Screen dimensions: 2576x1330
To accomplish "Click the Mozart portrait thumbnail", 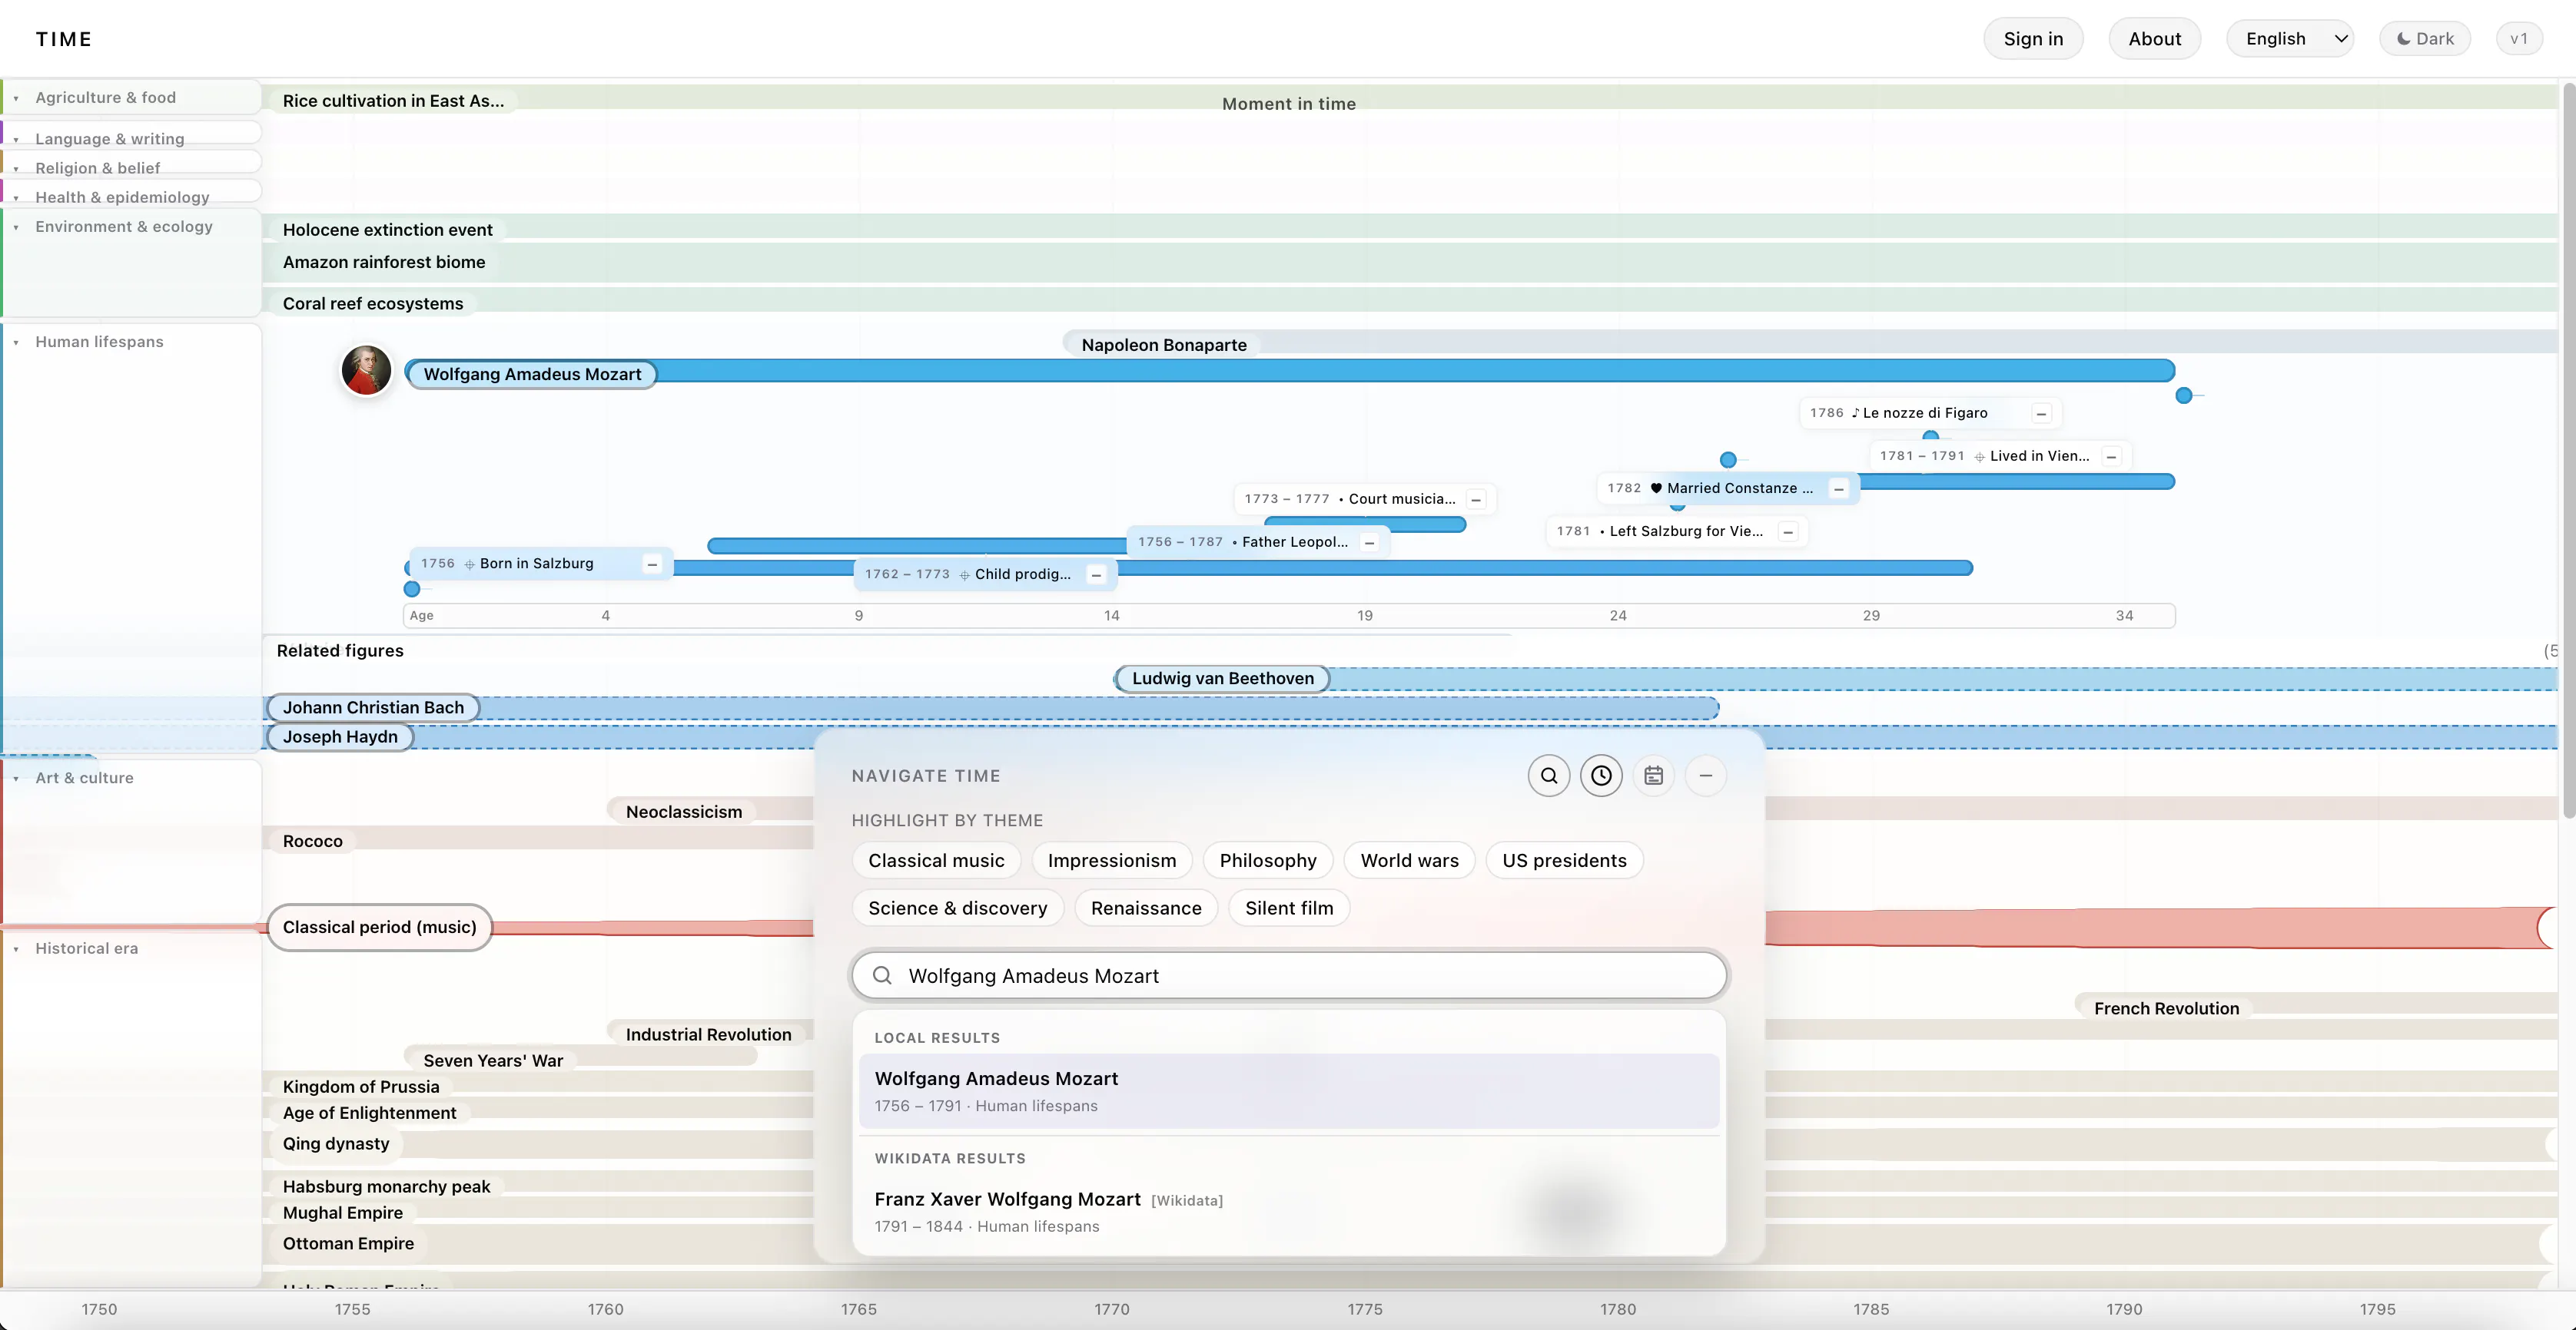I will pyautogui.click(x=366, y=371).
